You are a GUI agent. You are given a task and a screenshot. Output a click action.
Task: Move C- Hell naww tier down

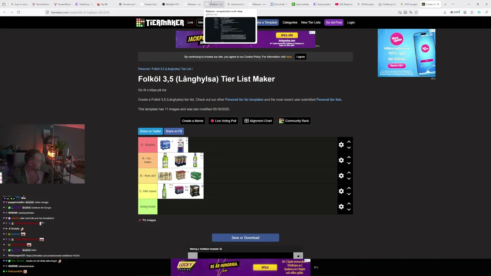point(349,194)
